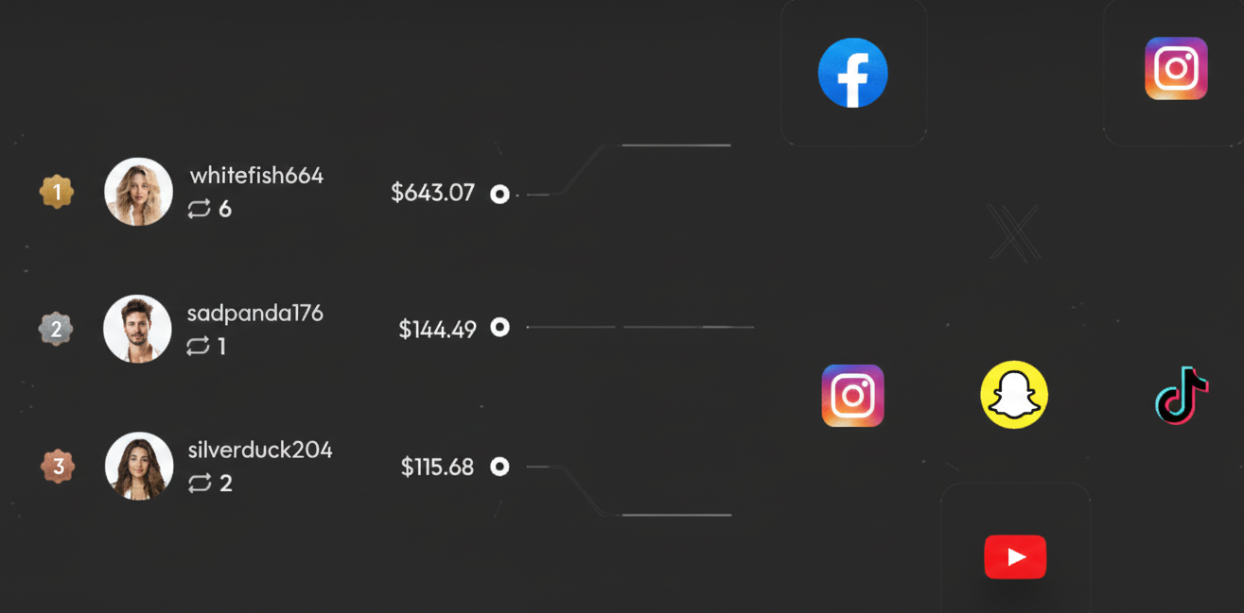The height and width of the screenshot is (613, 1244).
Task: Click the sadpanda176 username
Action: 255,314
